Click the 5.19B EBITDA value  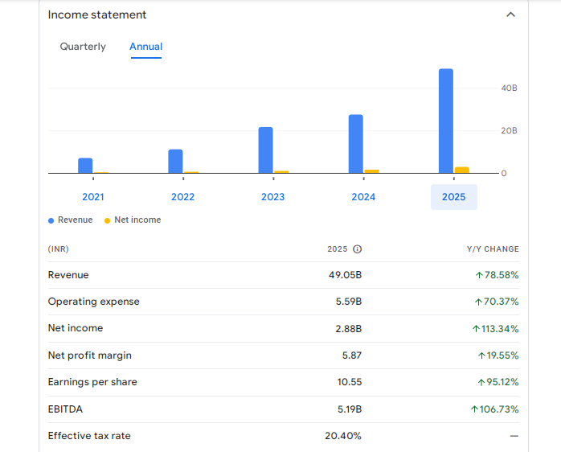pyautogui.click(x=350, y=409)
